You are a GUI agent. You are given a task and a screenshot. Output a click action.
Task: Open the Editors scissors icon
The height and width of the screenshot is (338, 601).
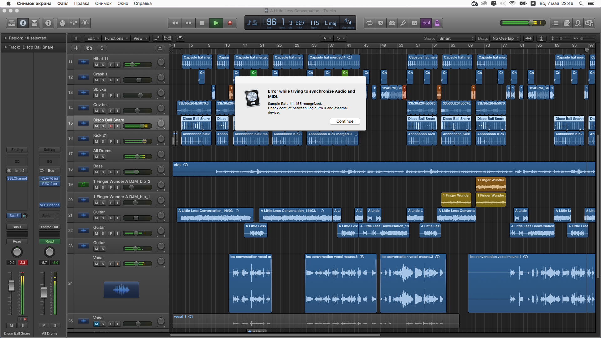click(85, 23)
